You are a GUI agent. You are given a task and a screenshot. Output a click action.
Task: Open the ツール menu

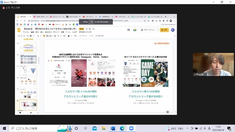68,32
